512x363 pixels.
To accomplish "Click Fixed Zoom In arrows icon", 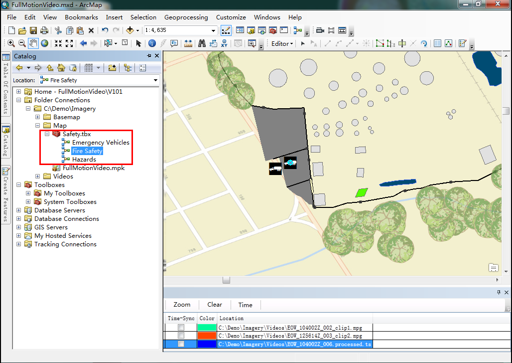I will pyautogui.click(x=58, y=43).
